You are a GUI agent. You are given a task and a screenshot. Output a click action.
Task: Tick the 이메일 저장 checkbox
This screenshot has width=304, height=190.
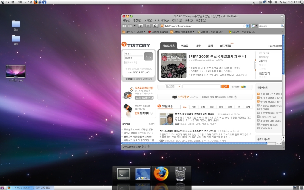126,62
